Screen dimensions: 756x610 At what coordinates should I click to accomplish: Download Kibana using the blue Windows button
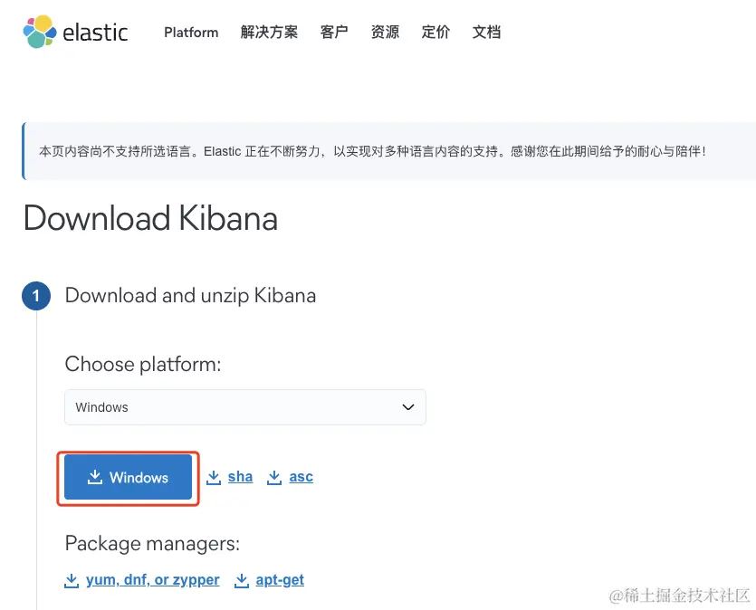tap(129, 477)
